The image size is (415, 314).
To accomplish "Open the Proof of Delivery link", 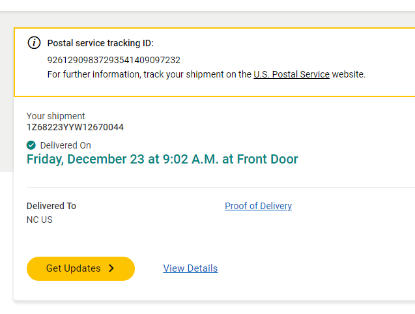I will tap(258, 206).
